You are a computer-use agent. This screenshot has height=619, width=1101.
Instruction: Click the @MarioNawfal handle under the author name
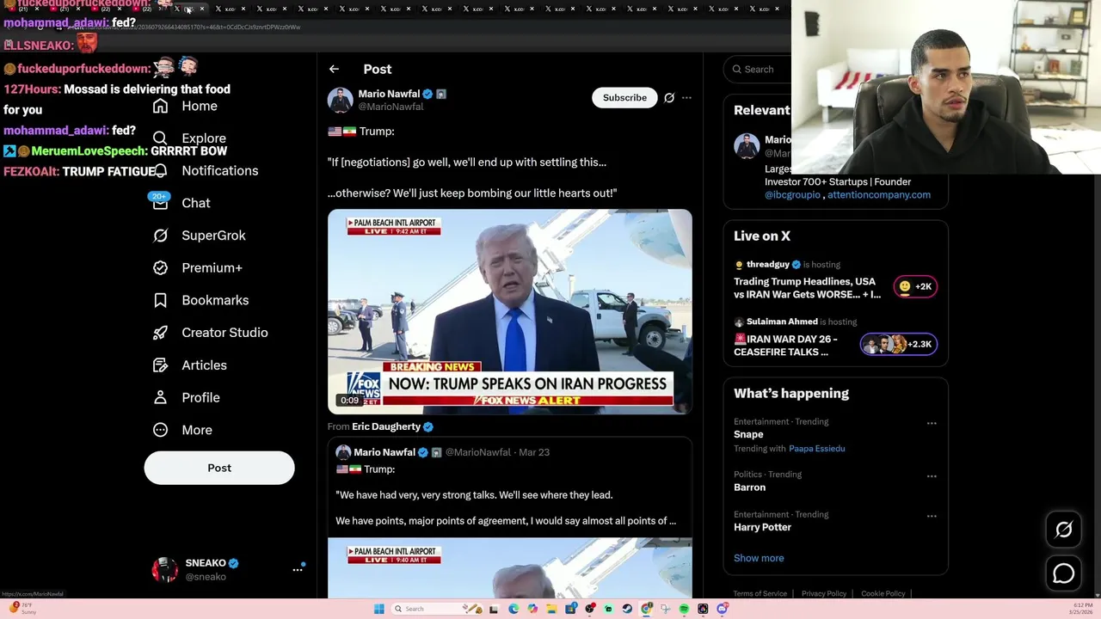tap(391, 107)
